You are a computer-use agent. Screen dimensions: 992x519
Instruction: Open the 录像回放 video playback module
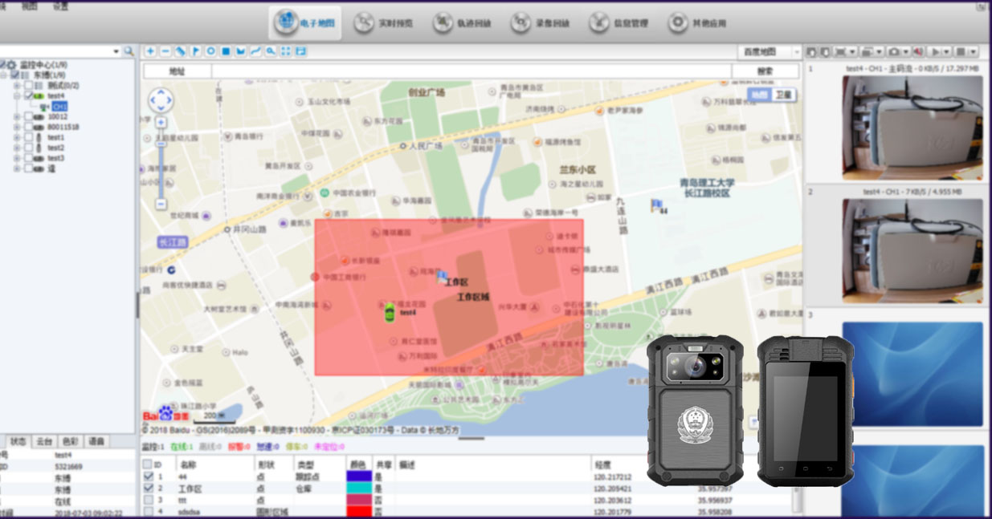coord(541,23)
